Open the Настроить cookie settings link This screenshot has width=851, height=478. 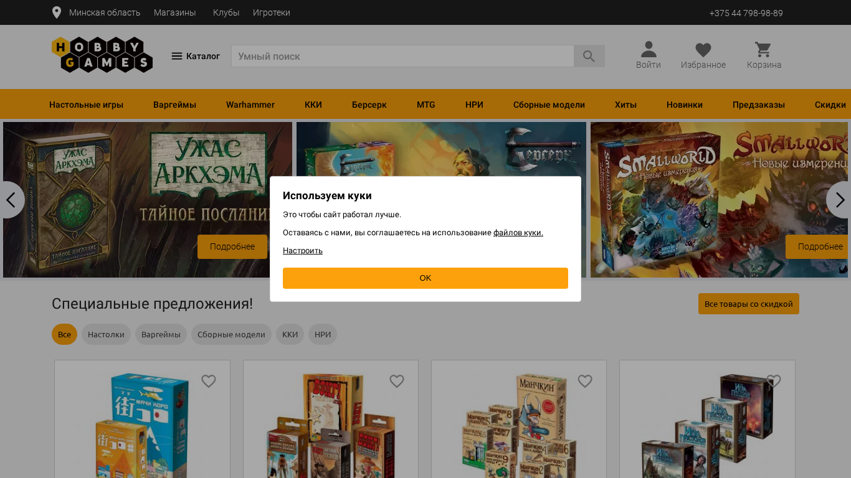click(303, 251)
